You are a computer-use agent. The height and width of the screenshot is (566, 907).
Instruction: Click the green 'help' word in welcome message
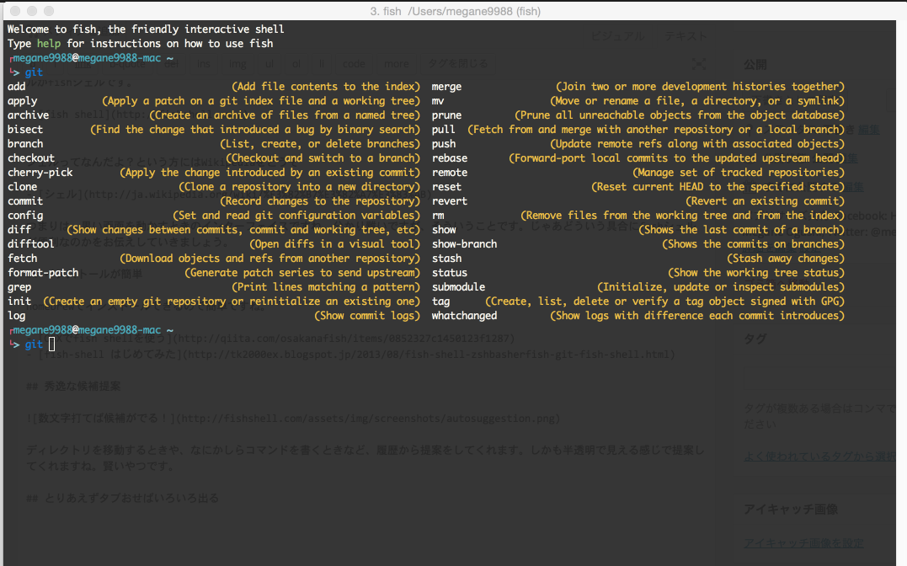tap(49, 44)
